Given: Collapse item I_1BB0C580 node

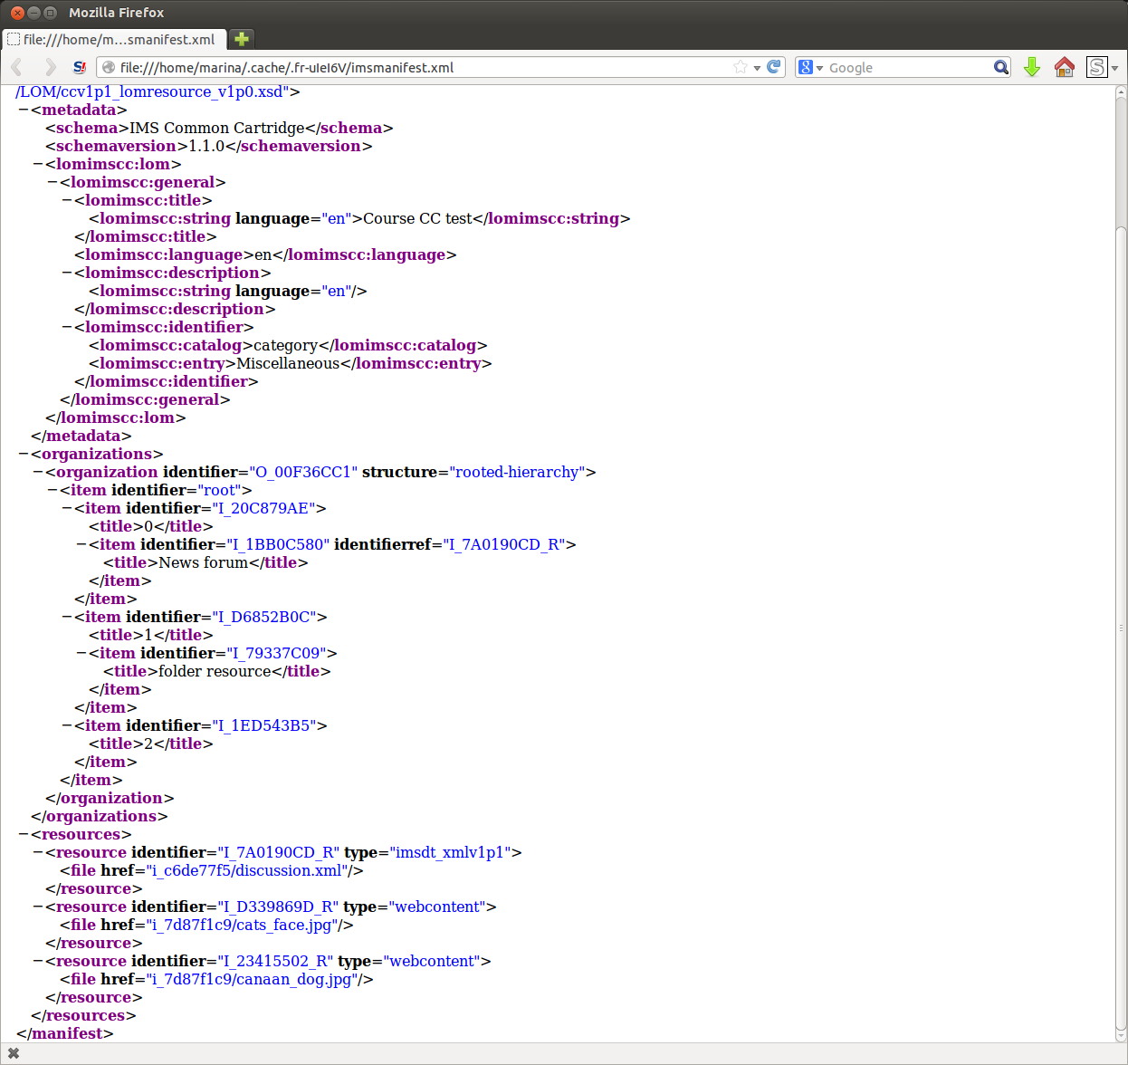Looking at the screenshot, I should 81,544.
